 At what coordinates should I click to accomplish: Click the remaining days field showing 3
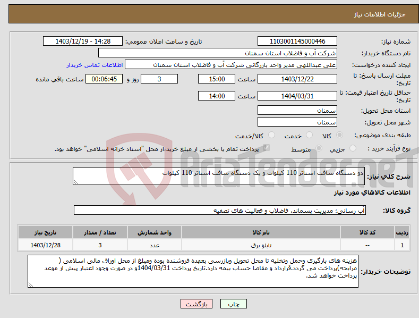[x=159, y=79]
